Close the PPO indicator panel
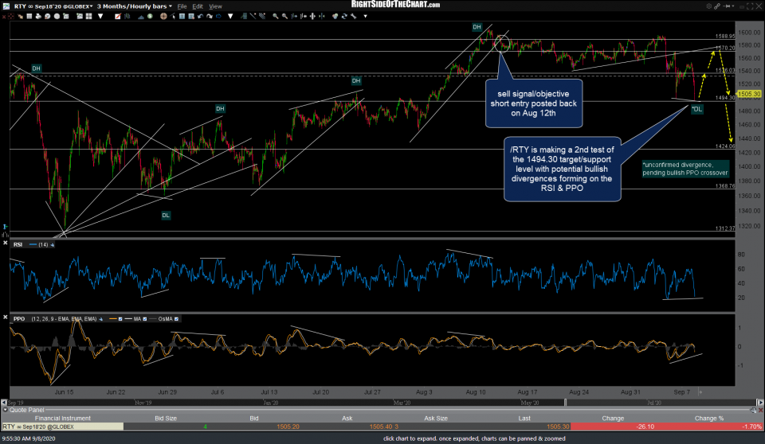The image size is (765, 444). tap(5, 318)
